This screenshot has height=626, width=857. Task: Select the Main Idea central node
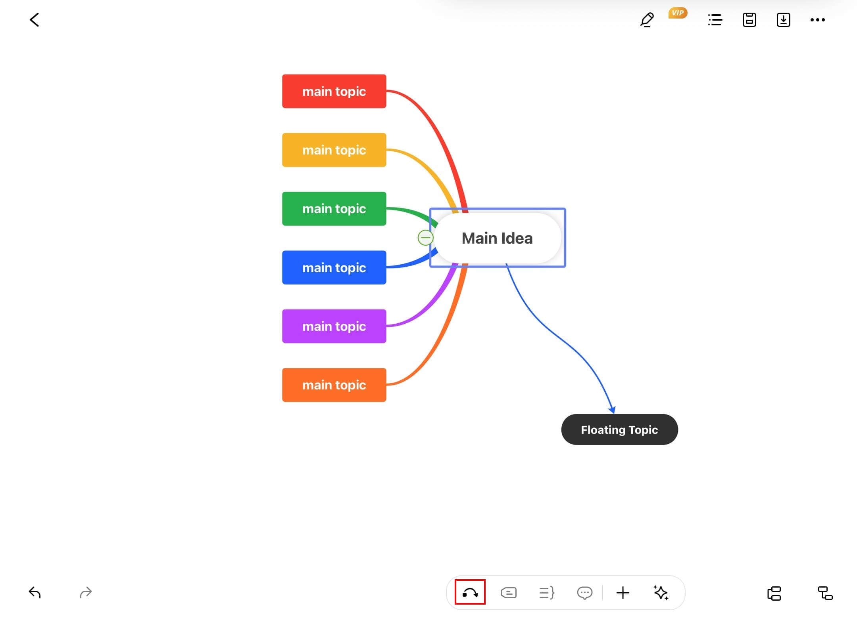[x=497, y=238]
